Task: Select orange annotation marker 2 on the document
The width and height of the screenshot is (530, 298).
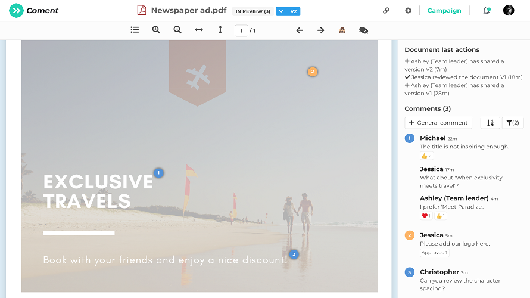Action: 312,72
